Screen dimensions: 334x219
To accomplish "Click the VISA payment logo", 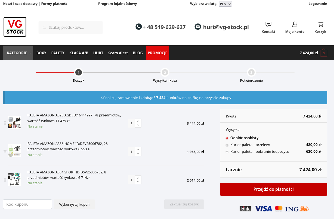I will click(263, 208).
